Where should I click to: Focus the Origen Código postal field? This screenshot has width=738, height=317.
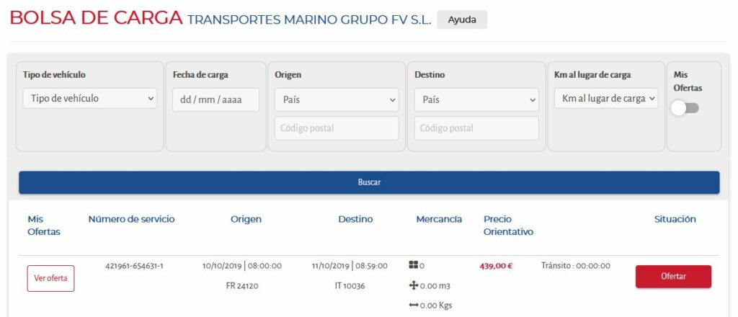[337, 128]
